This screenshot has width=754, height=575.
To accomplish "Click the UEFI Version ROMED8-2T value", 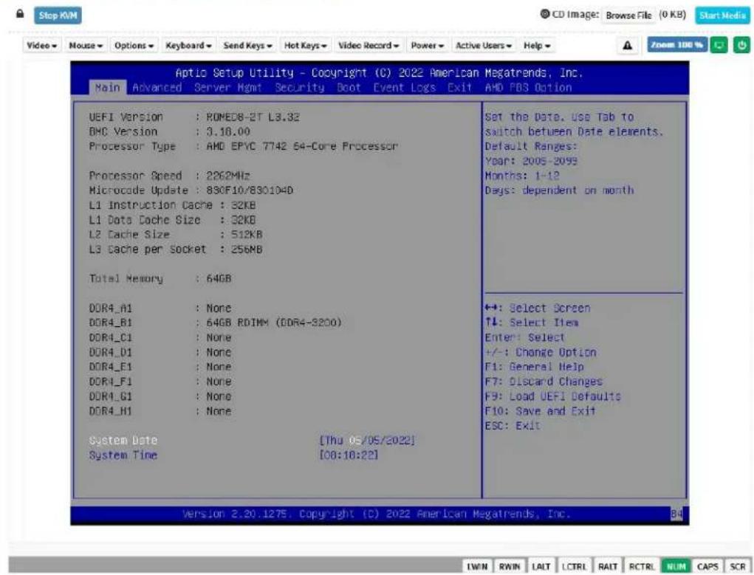I will [253, 117].
